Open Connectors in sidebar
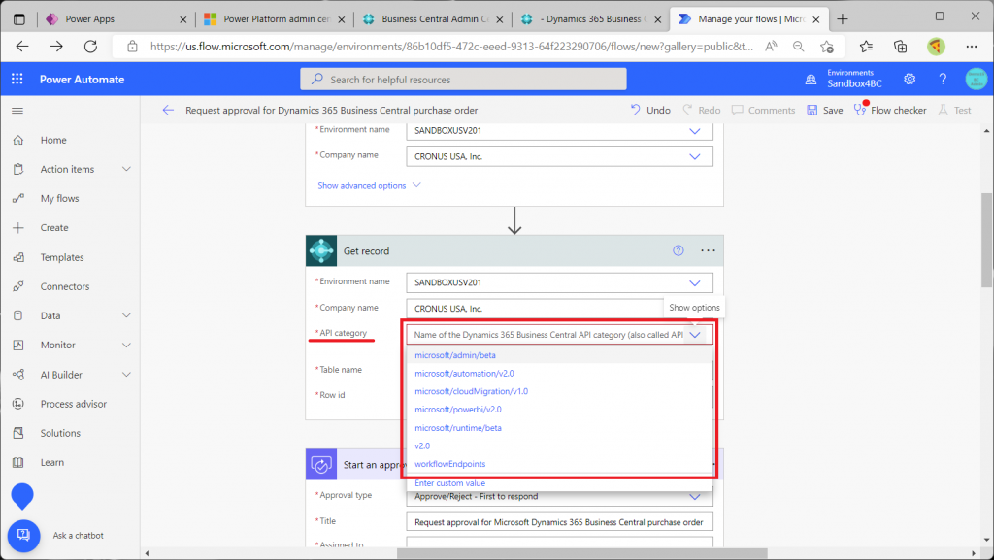Image resolution: width=994 pixels, height=560 pixels. pyautogui.click(x=65, y=286)
